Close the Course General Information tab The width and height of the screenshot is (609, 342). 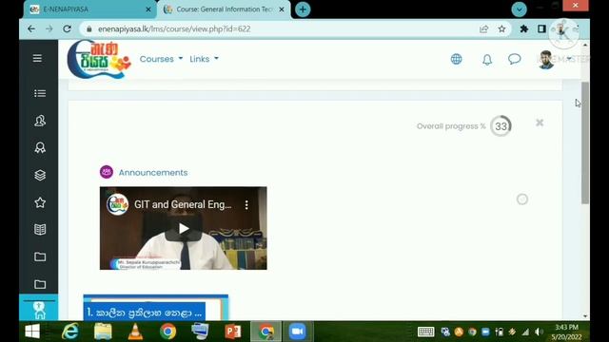(x=282, y=9)
